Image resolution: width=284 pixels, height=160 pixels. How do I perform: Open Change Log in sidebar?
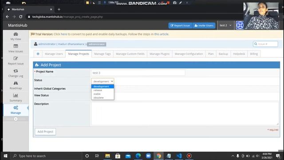[16, 73]
